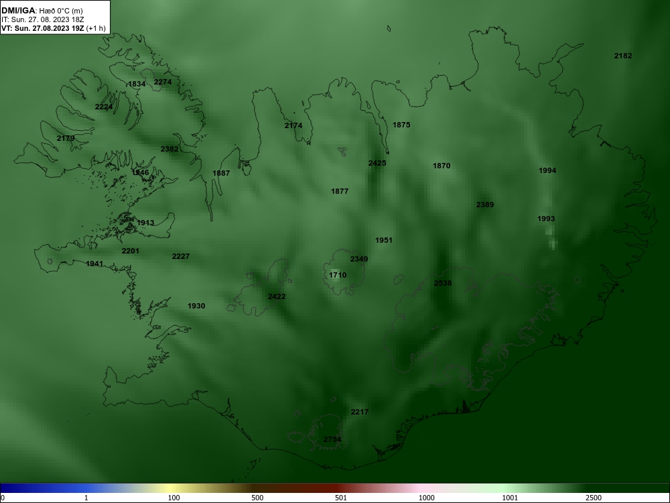The image size is (670, 503).
Task: Select the legend label 500
Action: pos(257,498)
